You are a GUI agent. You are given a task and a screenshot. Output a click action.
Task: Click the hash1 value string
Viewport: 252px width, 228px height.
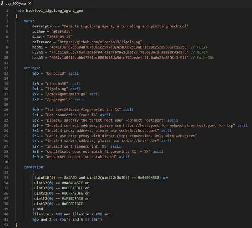pyautogui.click(x=119, y=47)
